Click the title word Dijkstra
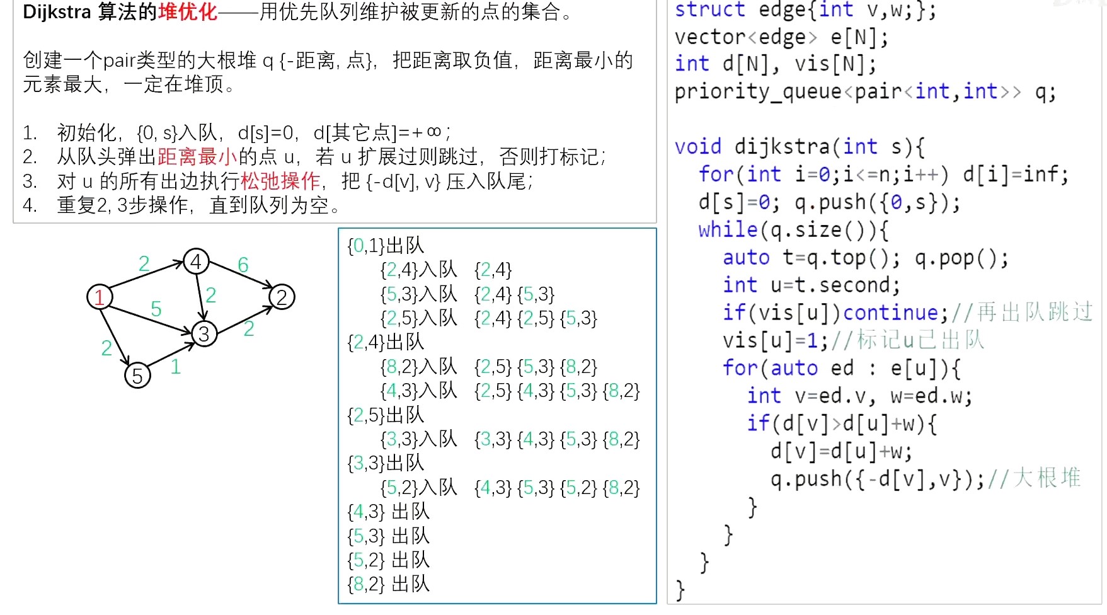Viewport: 1107px width, 615px height. pos(57,12)
